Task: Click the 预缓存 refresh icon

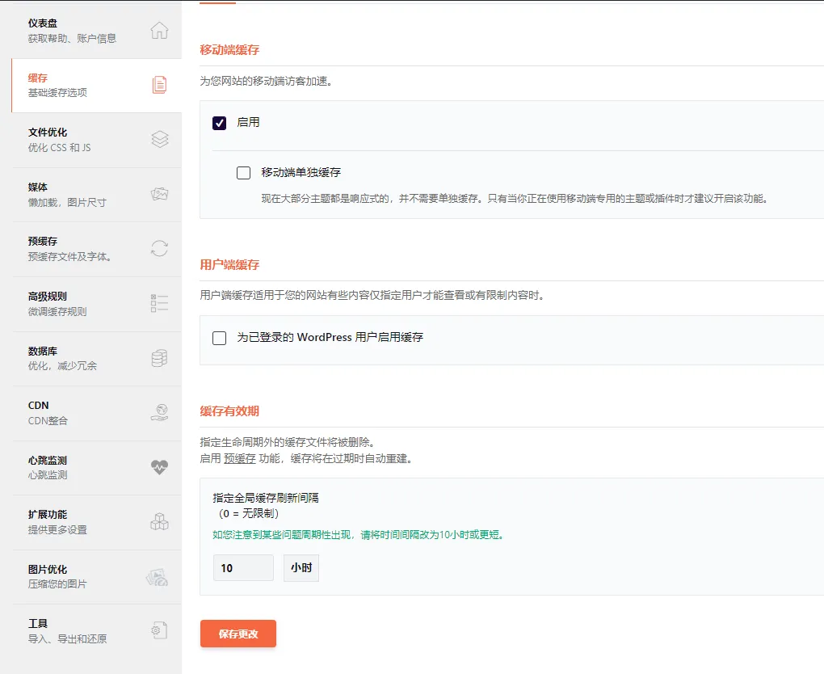Action: (160, 249)
